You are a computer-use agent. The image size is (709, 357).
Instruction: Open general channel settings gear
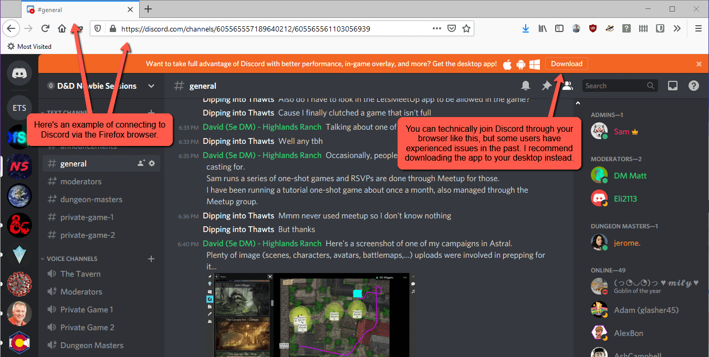[152, 163]
